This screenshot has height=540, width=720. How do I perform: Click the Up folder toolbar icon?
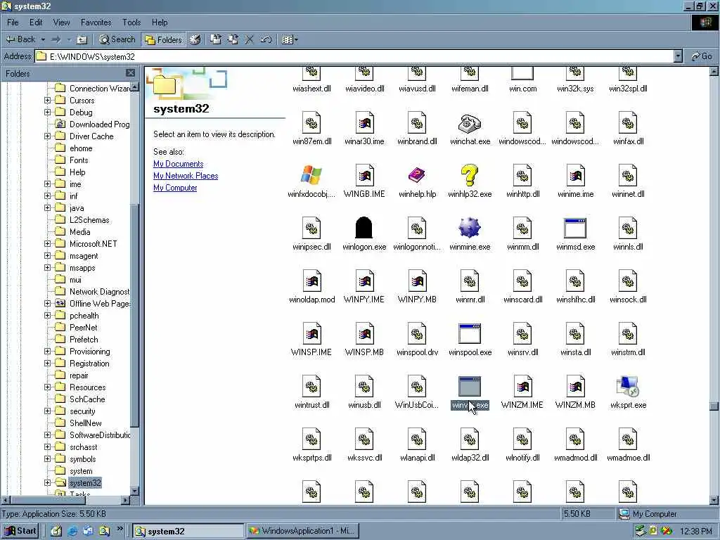pos(82,40)
